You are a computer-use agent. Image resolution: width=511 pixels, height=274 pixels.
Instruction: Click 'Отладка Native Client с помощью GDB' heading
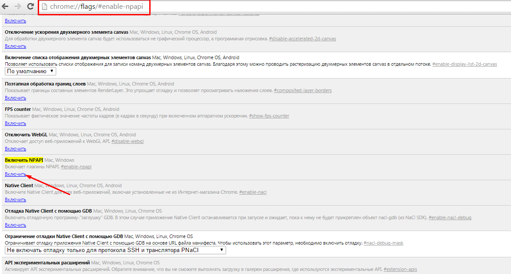[48, 211]
